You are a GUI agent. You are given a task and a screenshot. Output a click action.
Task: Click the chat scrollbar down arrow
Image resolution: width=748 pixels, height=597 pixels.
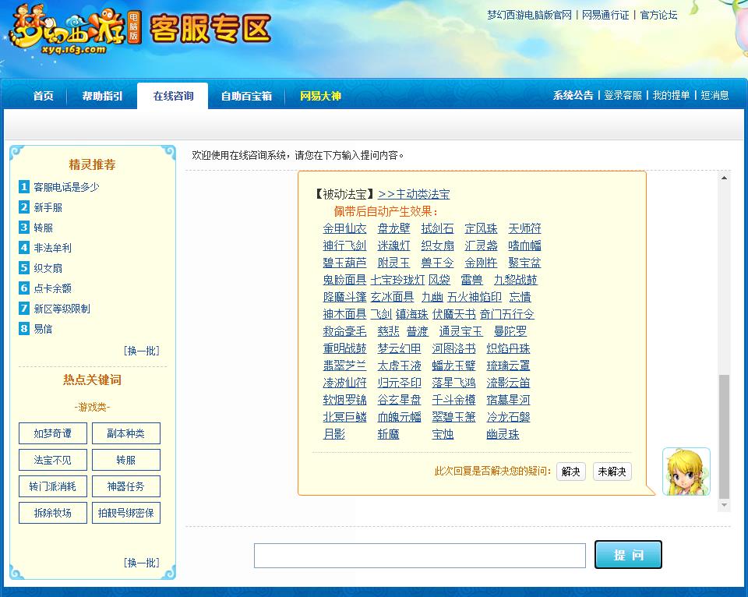(x=724, y=505)
